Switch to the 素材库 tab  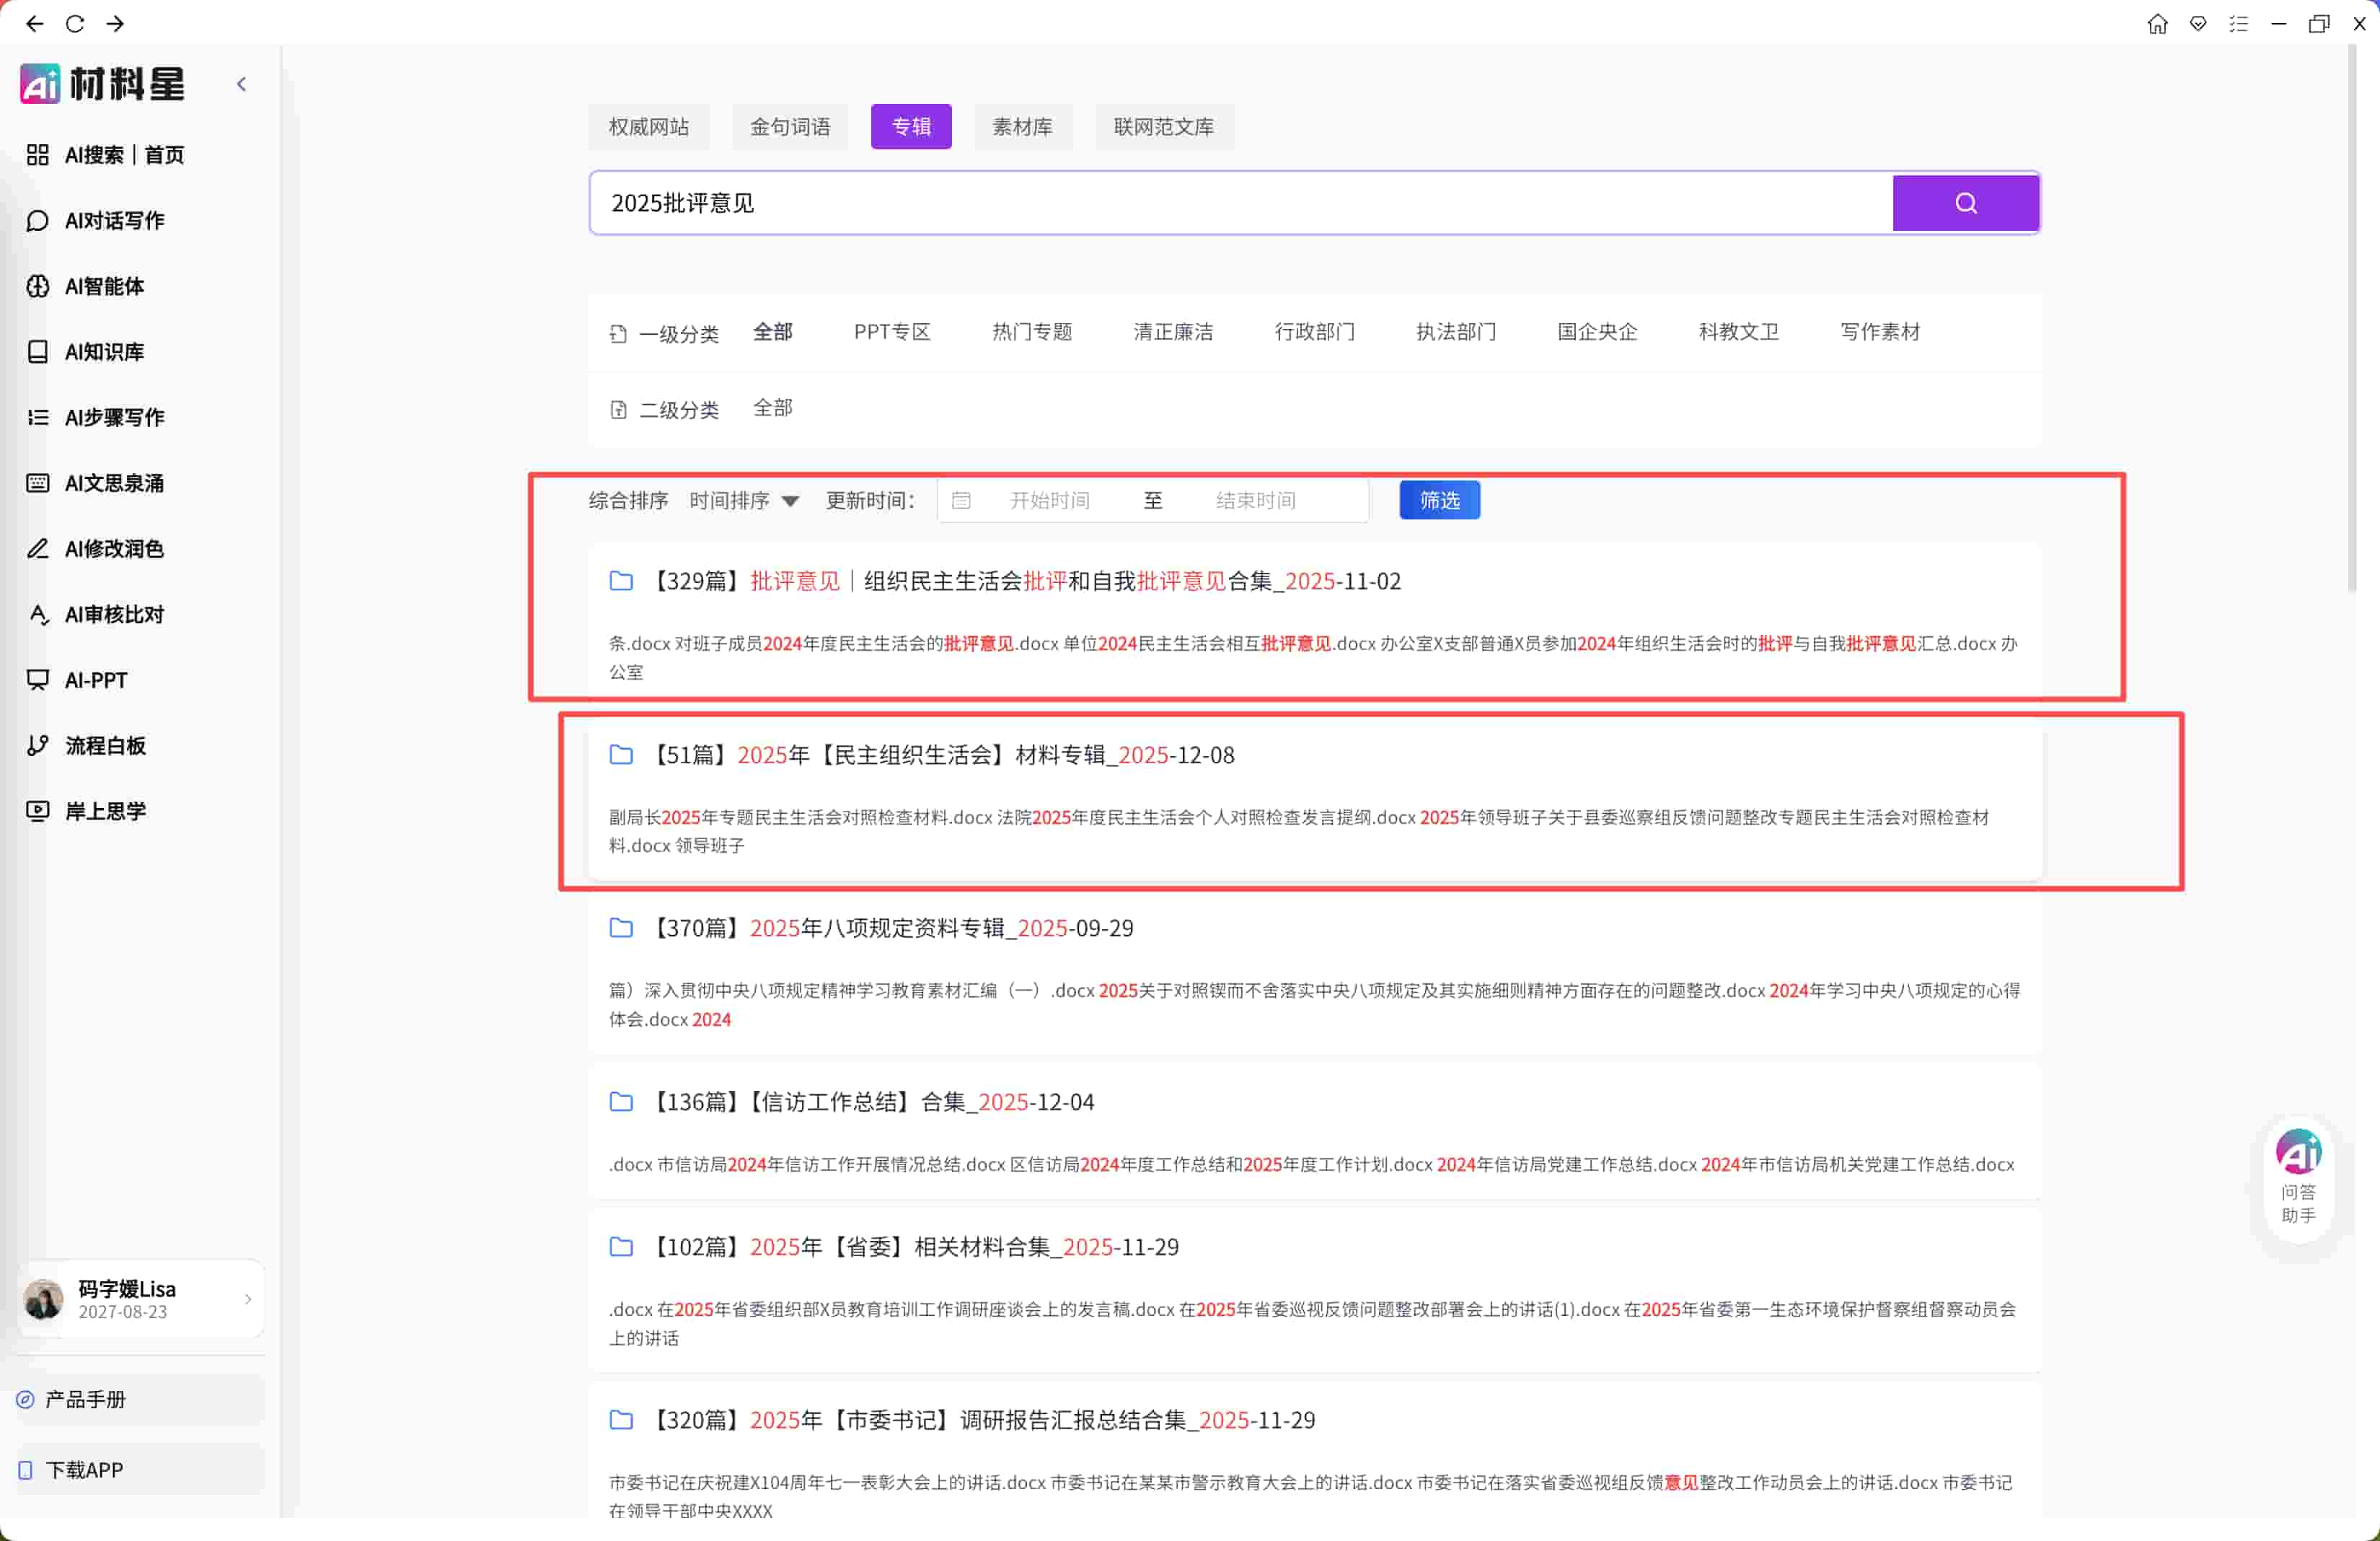1021,127
